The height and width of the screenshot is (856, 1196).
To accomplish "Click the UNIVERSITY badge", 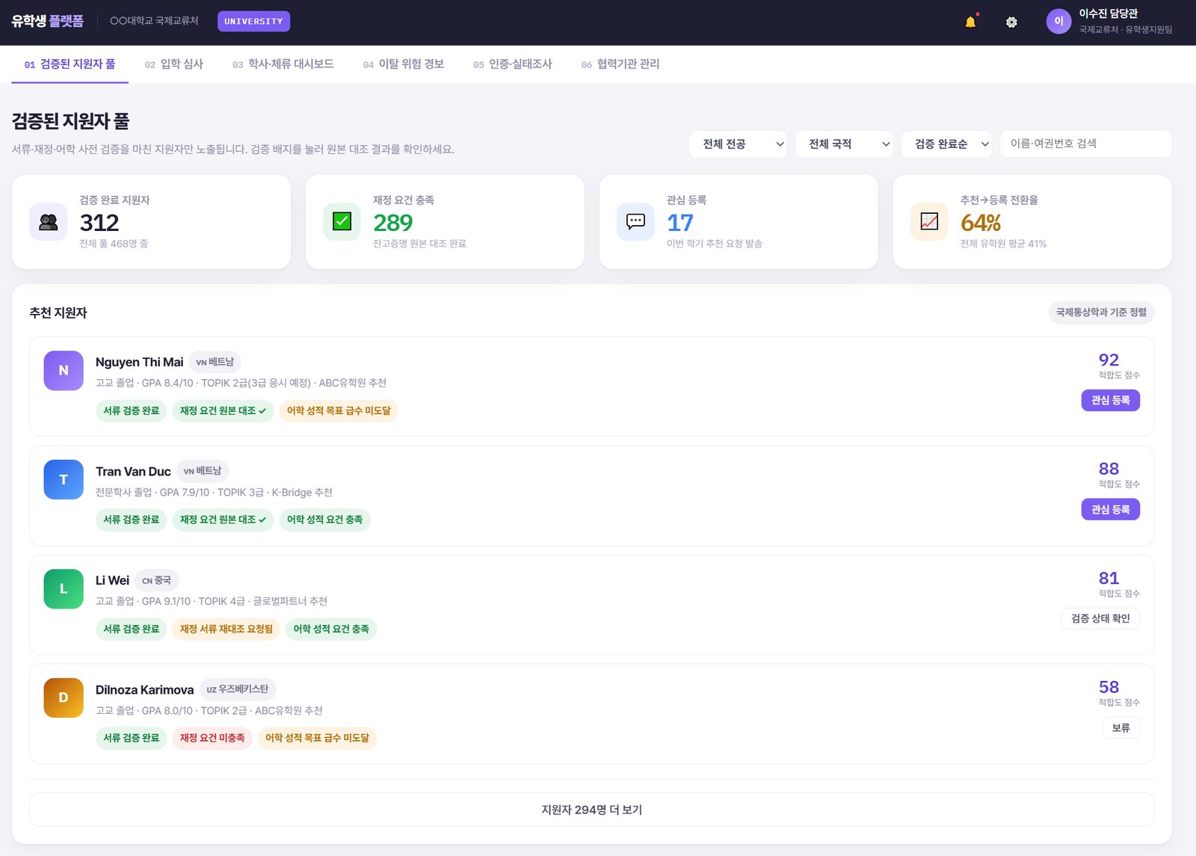I will 253,22.
